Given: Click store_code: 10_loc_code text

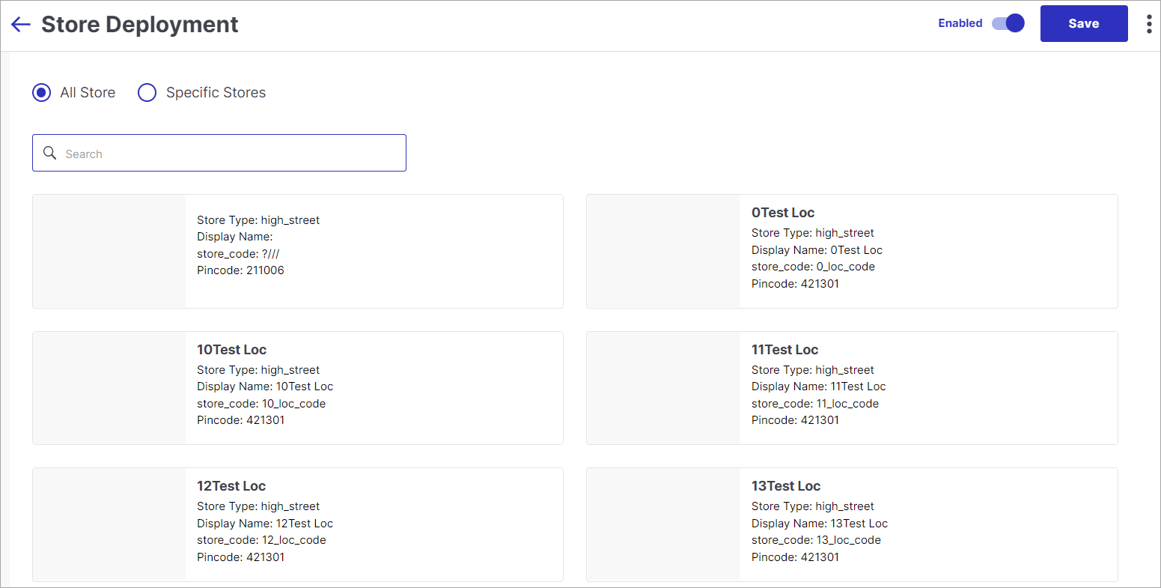Looking at the screenshot, I should (261, 404).
